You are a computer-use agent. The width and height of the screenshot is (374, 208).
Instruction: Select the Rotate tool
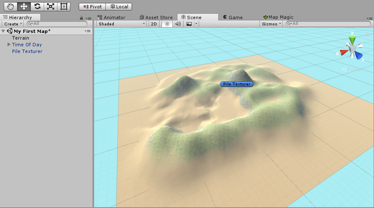click(x=37, y=6)
